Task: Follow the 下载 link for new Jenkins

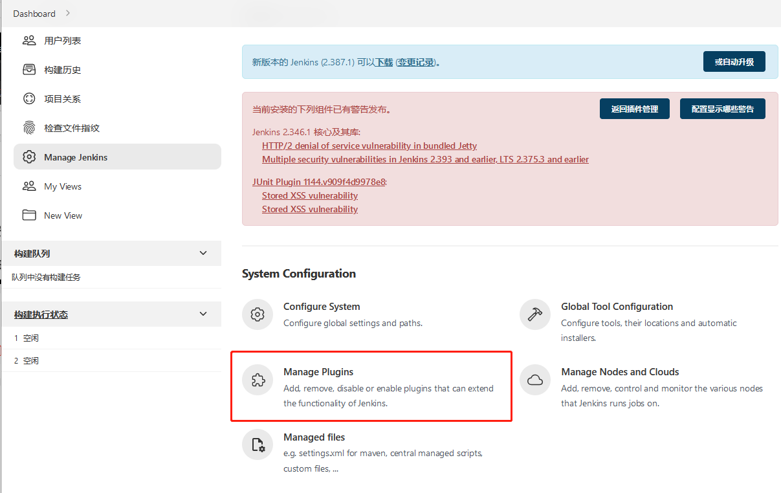Action: click(x=384, y=63)
